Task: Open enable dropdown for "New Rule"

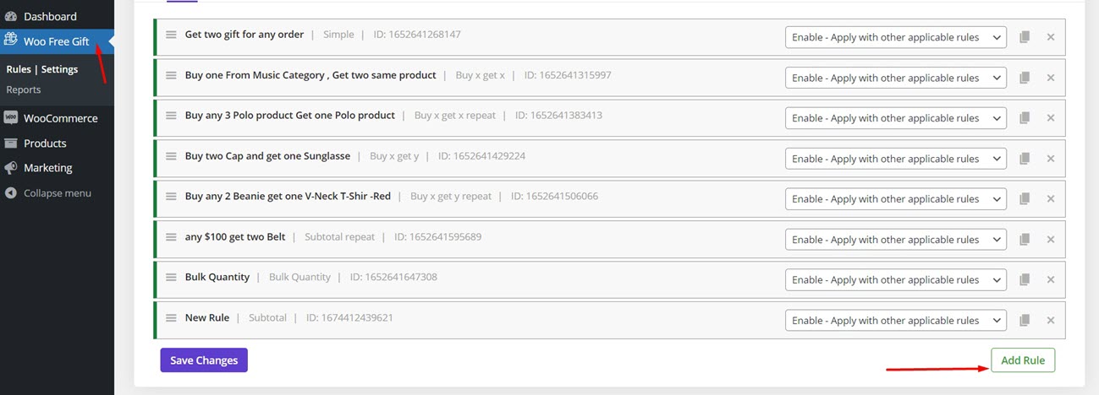Action: (896, 320)
